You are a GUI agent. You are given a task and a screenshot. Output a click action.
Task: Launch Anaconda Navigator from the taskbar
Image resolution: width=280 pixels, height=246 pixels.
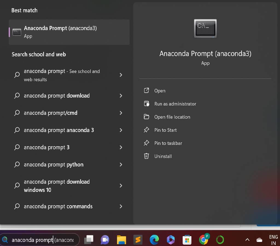pos(220,240)
